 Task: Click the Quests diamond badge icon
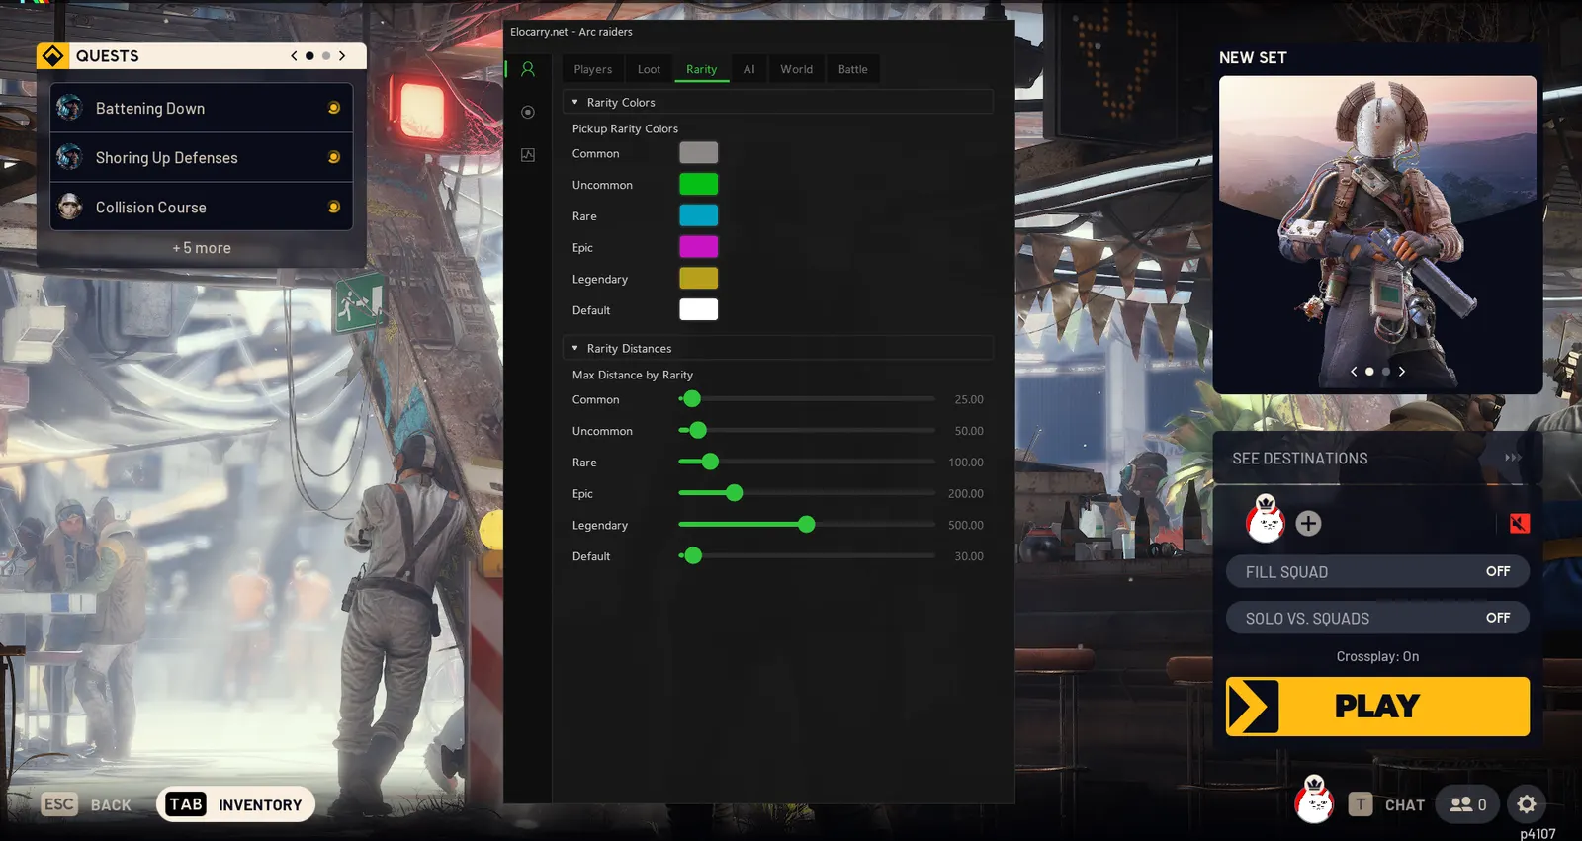[52, 56]
